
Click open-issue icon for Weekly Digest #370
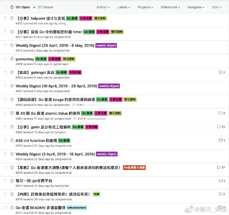[x=12, y=45]
